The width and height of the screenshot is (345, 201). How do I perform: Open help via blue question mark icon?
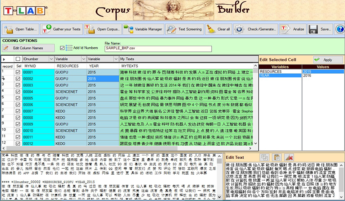[x=340, y=29]
